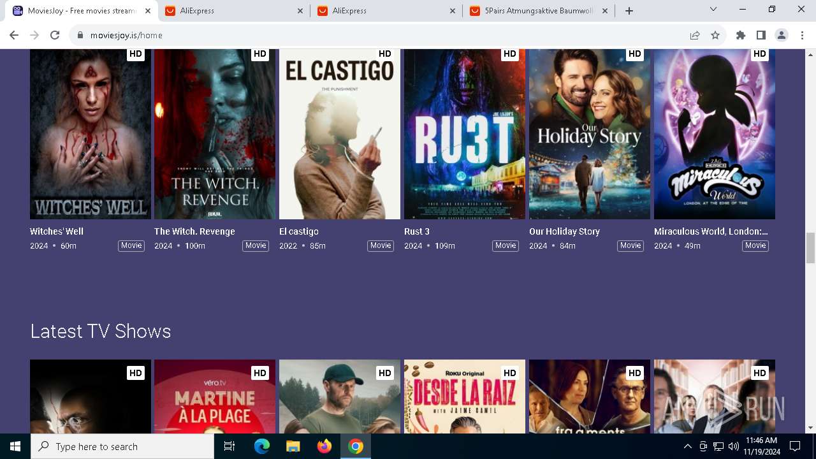The image size is (816, 459).
Task: Open Rust 3 movie poster
Action: click(x=465, y=134)
